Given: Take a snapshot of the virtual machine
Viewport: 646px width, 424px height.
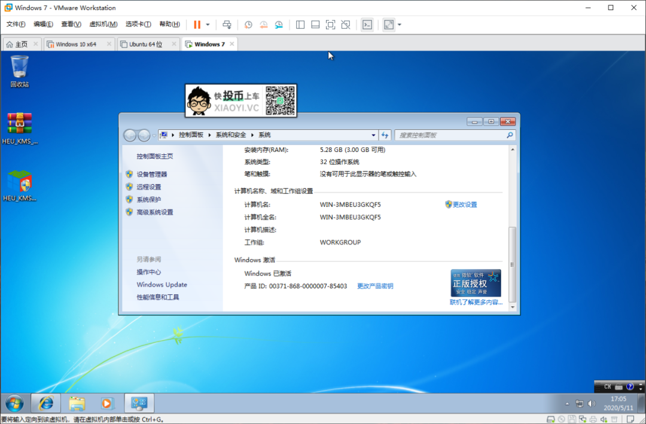Looking at the screenshot, I should tap(249, 25).
